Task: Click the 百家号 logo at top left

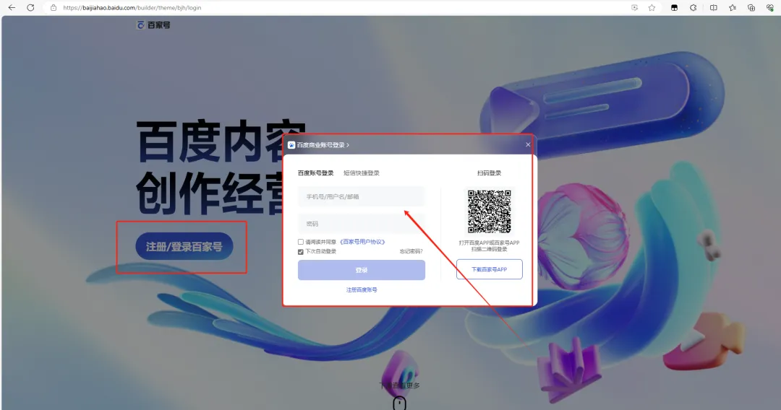Action: click(x=153, y=25)
